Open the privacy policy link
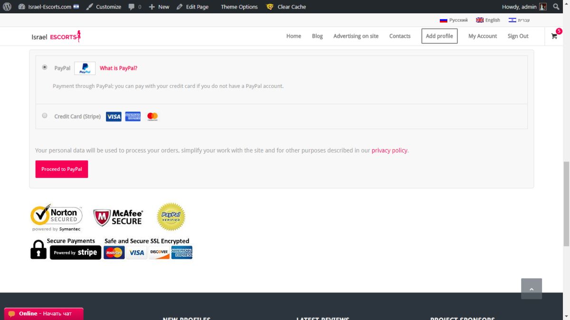 point(389,151)
